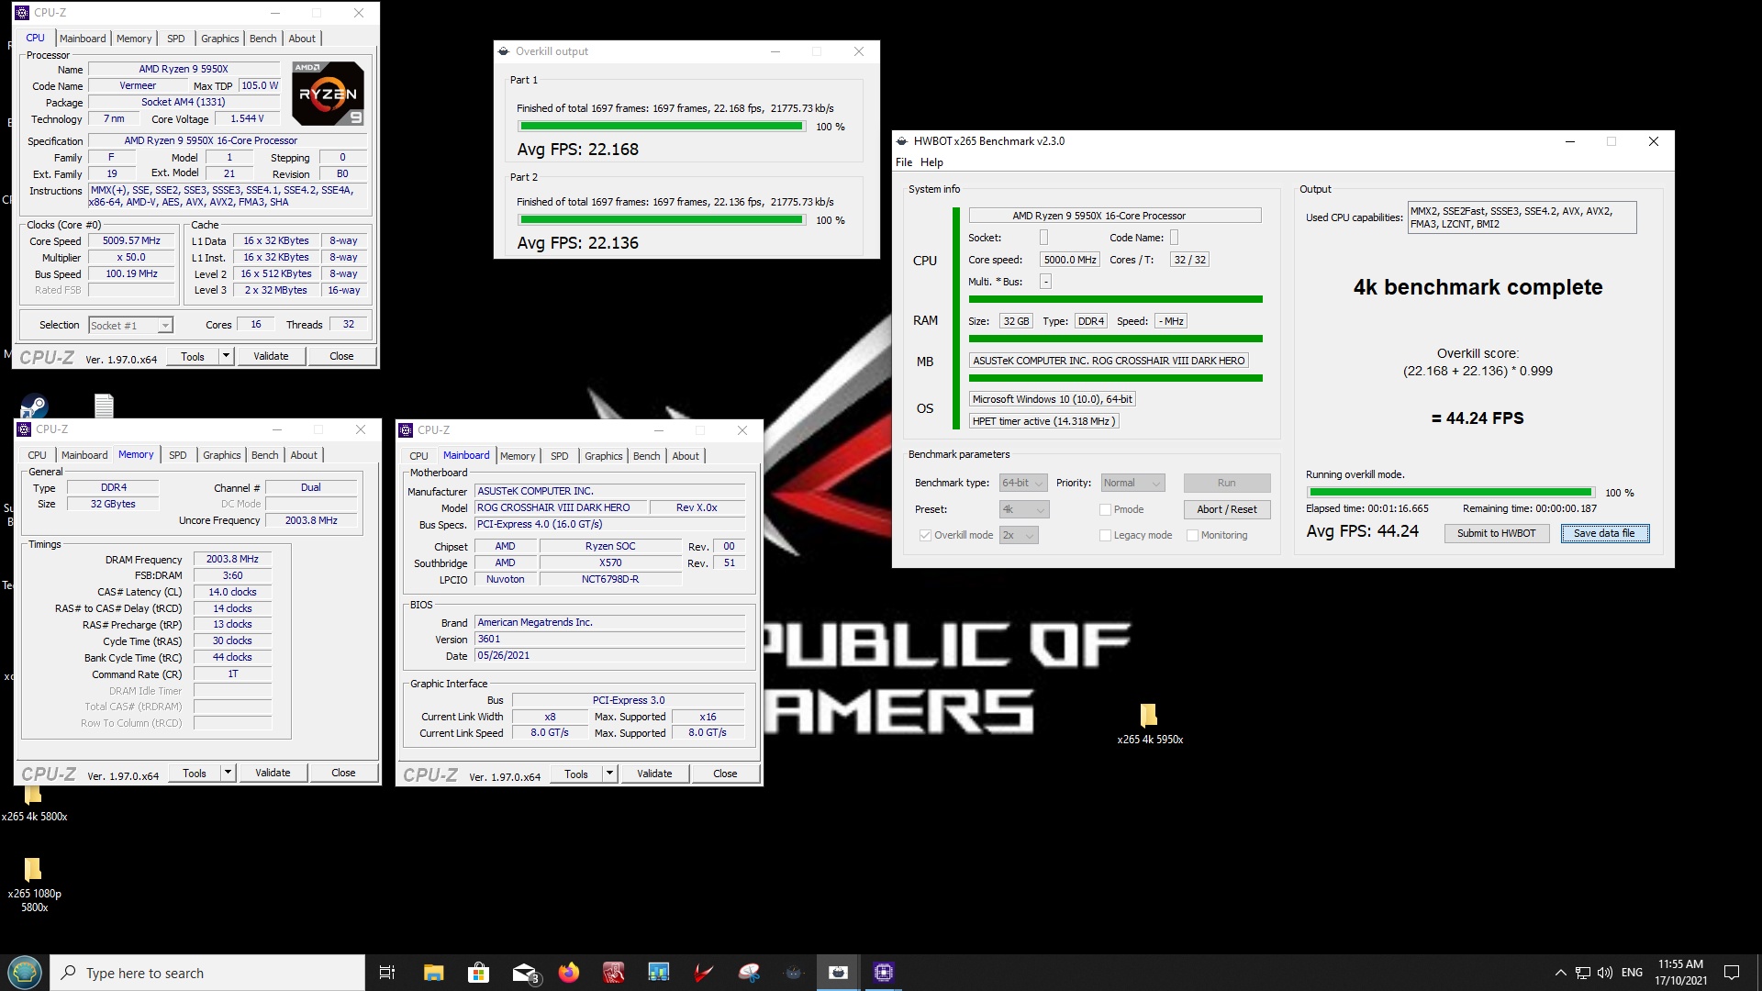Click the HWBOT x265 title bar icon
This screenshot has width=1762, height=991.
901,141
